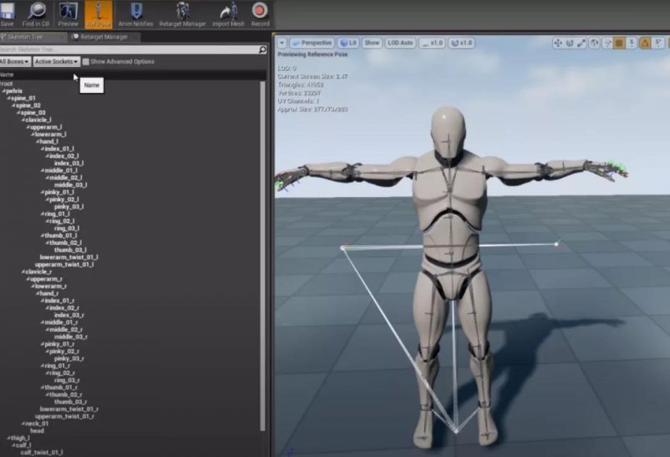Viewport: 670px width, 457px height.
Task: Select the lowerarm_twist_01_l bone
Action: point(68,258)
